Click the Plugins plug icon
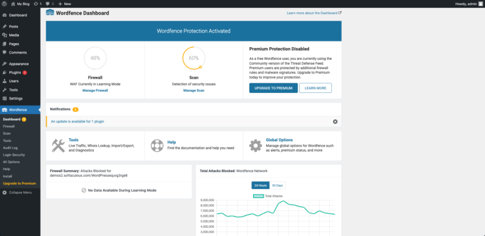The width and height of the screenshot is (485, 236). [x=4, y=73]
